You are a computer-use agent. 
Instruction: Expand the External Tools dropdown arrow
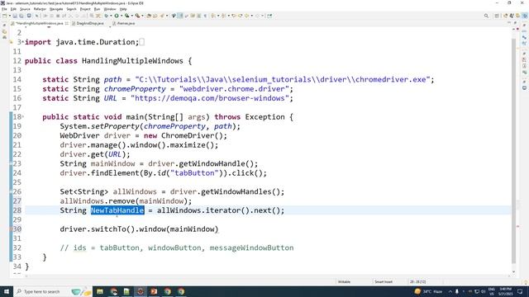pos(142,16)
